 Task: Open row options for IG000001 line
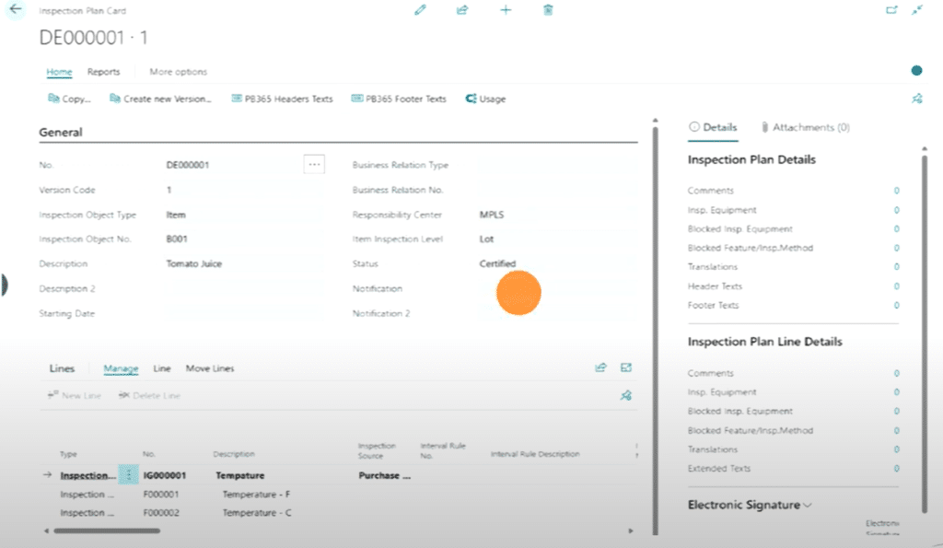point(129,476)
